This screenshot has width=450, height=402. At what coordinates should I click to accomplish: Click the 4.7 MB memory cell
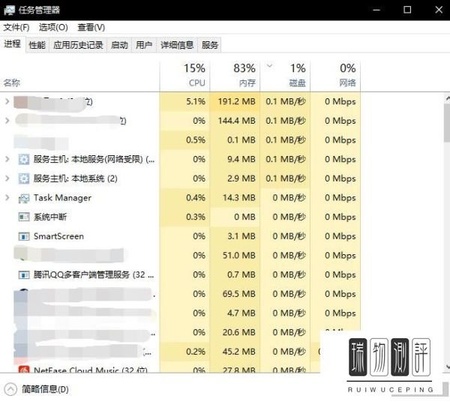[235, 313]
